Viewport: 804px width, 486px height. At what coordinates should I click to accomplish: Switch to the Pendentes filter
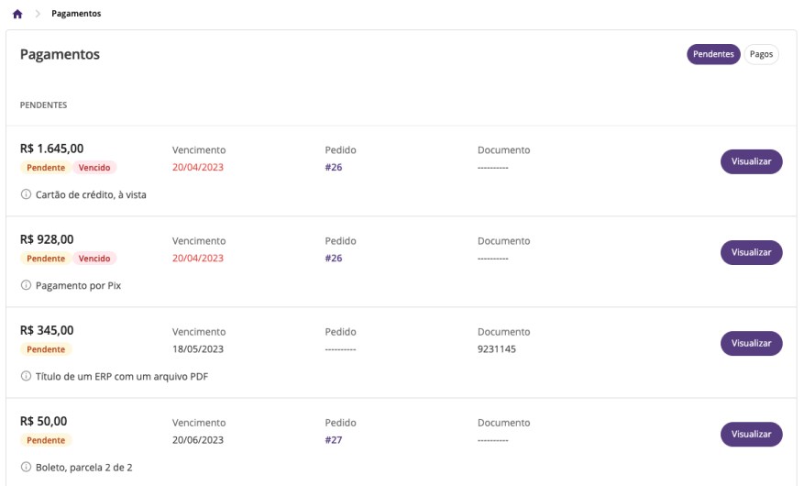[x=713, y=54]
